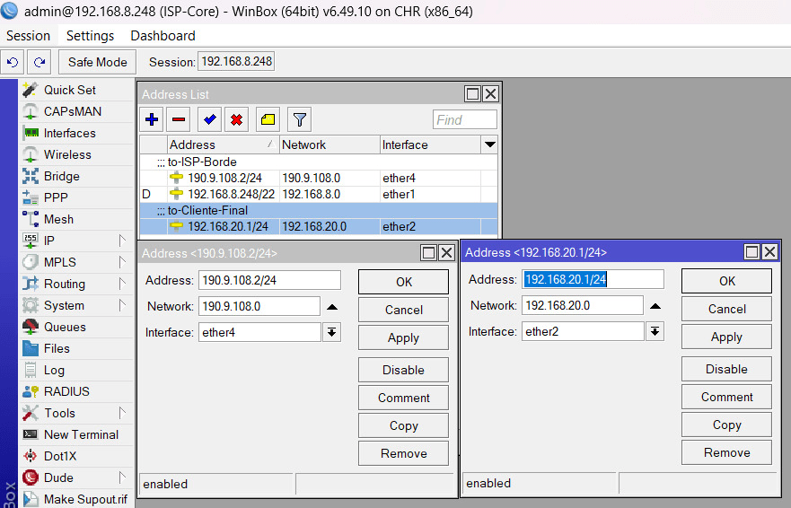Open Interface dropdown showing ether4
The height and width of the screenshot is (508, 791).
click(x=332, y=332)
